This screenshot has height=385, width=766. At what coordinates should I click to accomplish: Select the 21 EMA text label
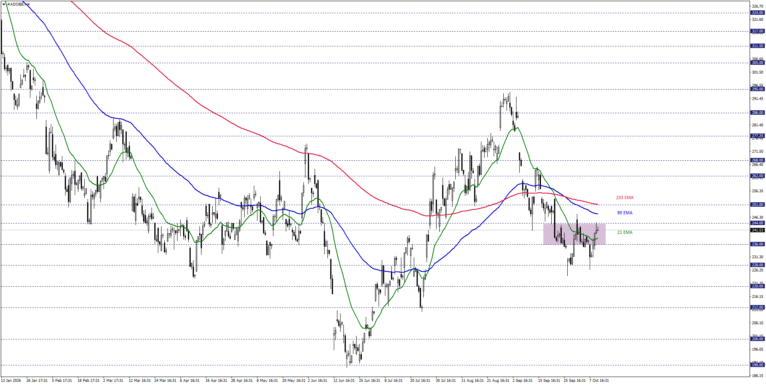point(624,232)
